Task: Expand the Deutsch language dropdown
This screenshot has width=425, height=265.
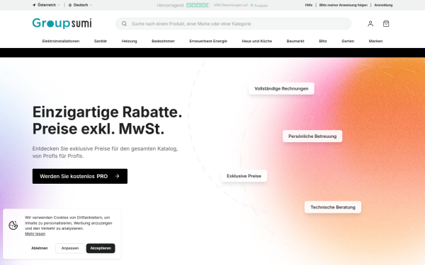Action: tap(80, 5)
